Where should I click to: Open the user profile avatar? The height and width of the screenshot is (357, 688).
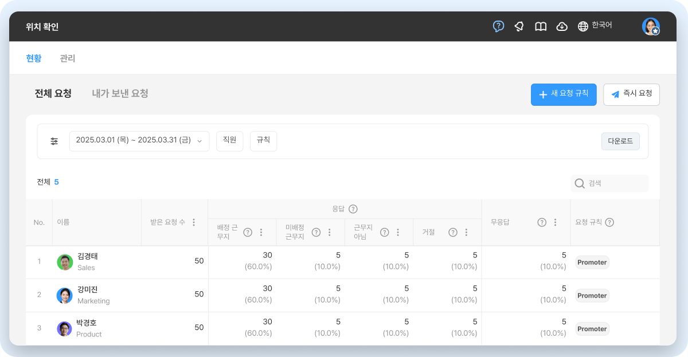click(651, 26)
